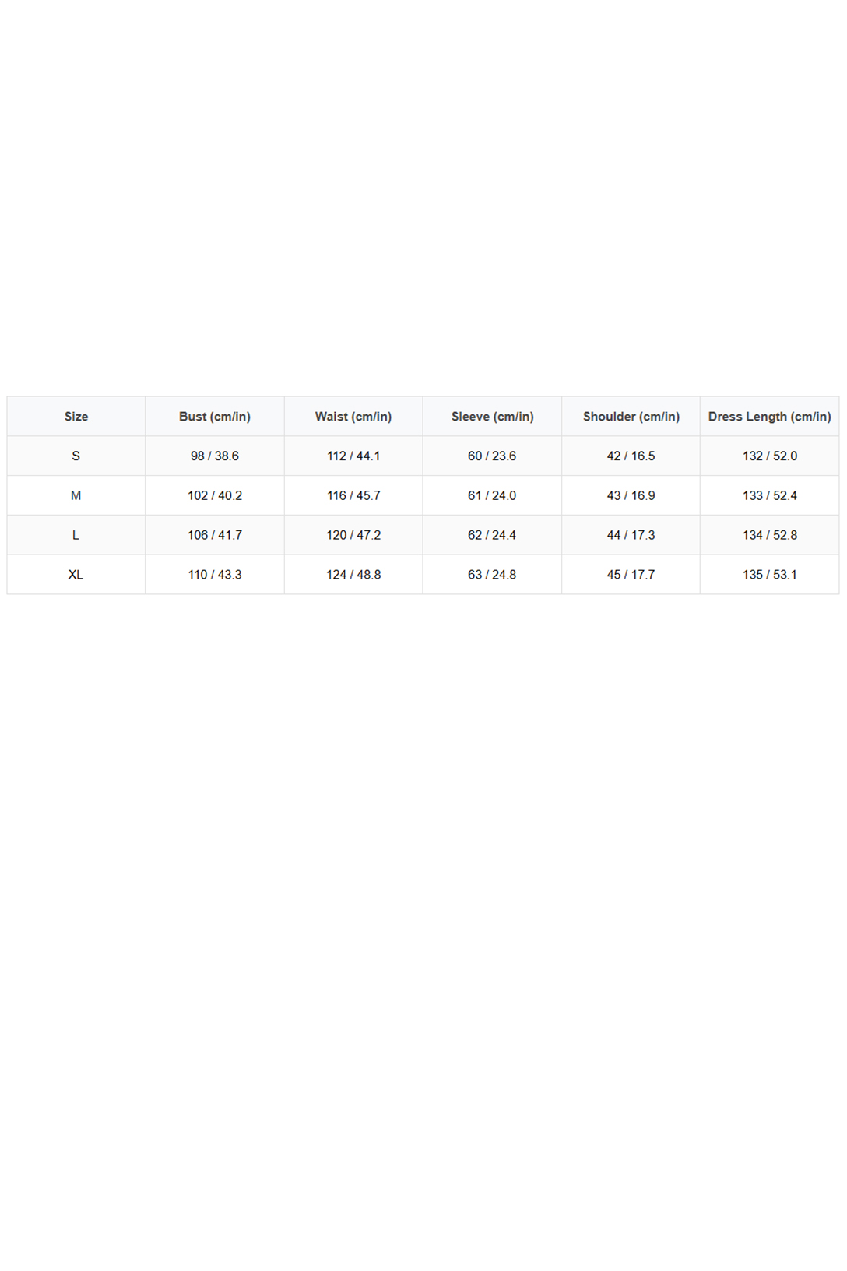The height and width of the screenshot is (1271, 847).
Task: Click bust value 110 / 43.3
Action: (215, 575)
